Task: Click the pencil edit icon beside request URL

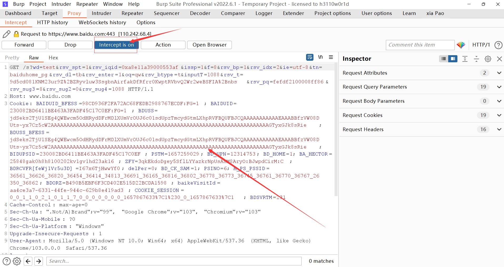Action: 7,34
